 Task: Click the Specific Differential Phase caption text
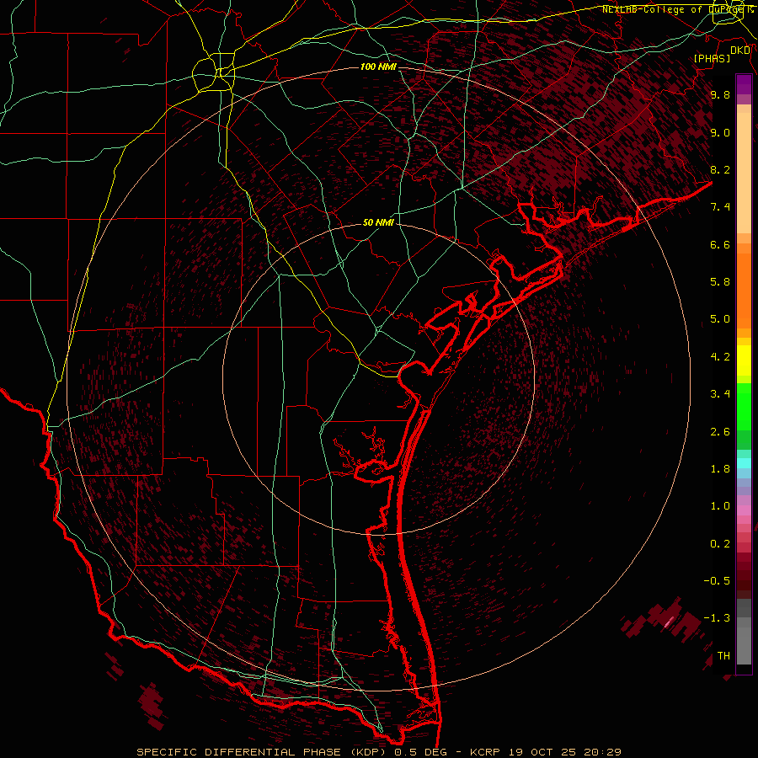pyautogui.click(x=378, y=752)
